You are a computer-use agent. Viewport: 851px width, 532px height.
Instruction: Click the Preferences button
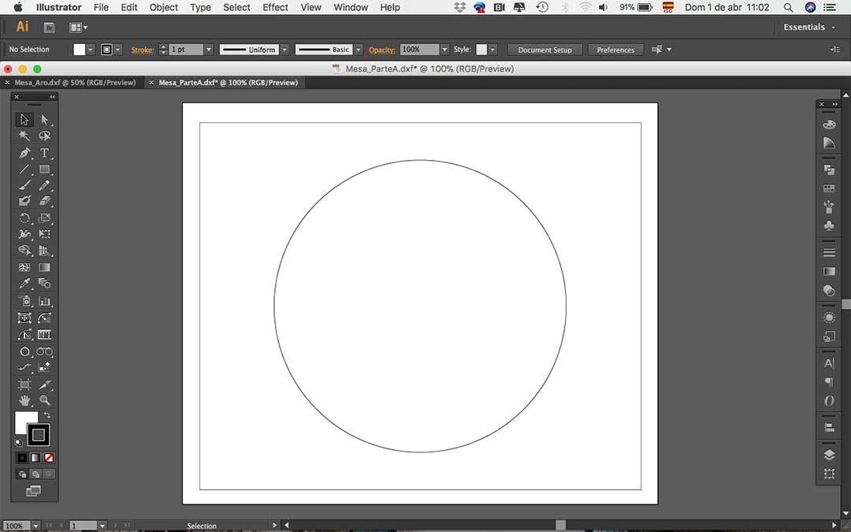point(615,50)
